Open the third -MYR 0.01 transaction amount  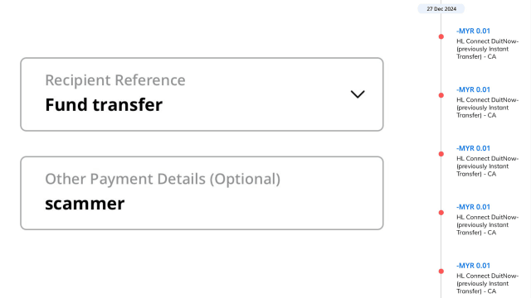click(x=473, y=148)
